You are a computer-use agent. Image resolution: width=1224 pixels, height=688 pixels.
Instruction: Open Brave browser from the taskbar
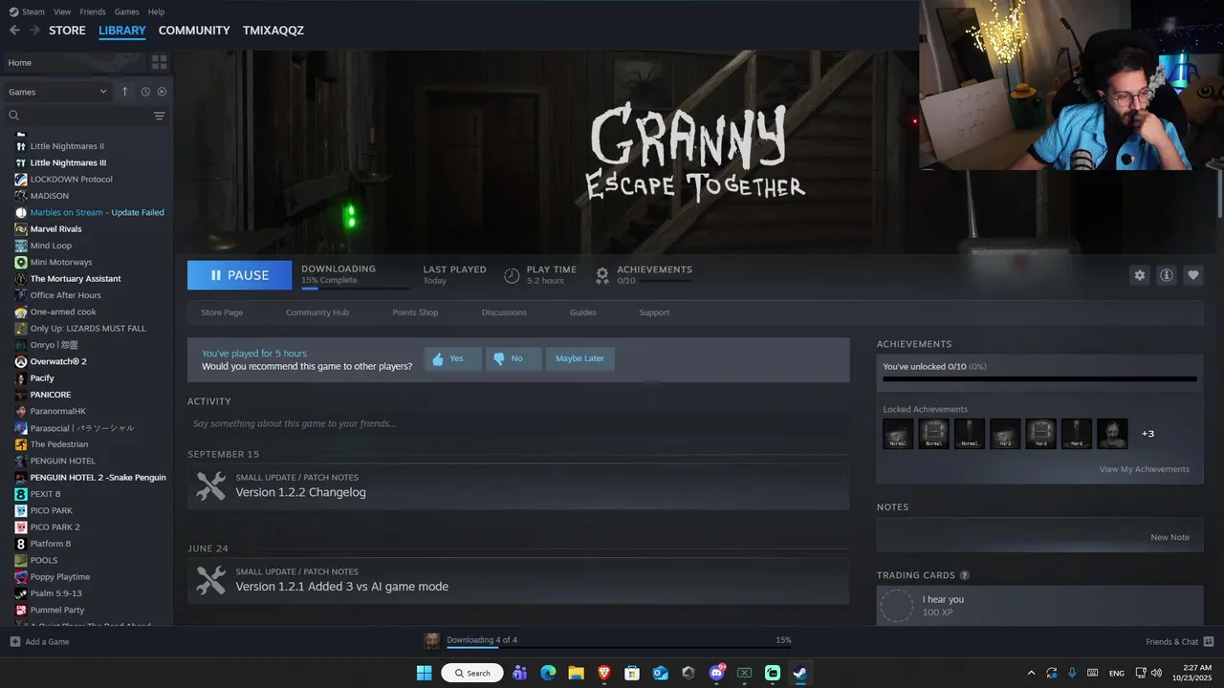click(604, 673)
